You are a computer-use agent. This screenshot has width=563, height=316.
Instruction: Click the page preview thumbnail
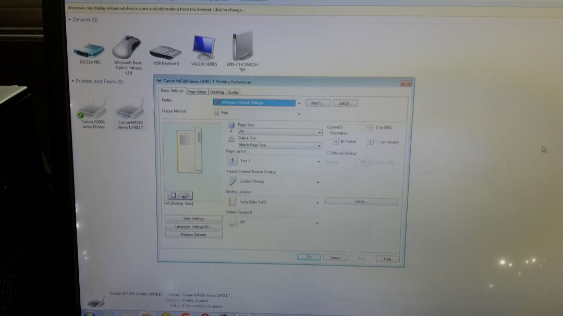click(x=190, y=151)
